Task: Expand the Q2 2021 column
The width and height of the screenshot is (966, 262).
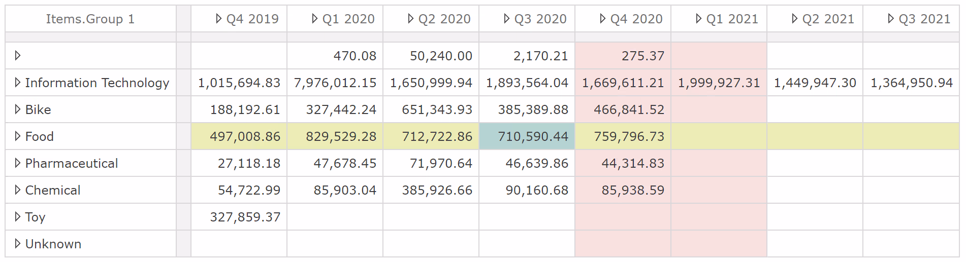Action: click(x=795, y=19)
